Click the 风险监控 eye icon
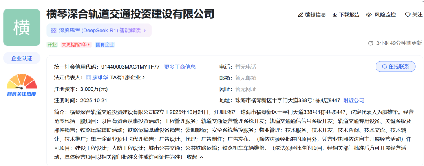 pyautogui.click(x=369, y=14)
